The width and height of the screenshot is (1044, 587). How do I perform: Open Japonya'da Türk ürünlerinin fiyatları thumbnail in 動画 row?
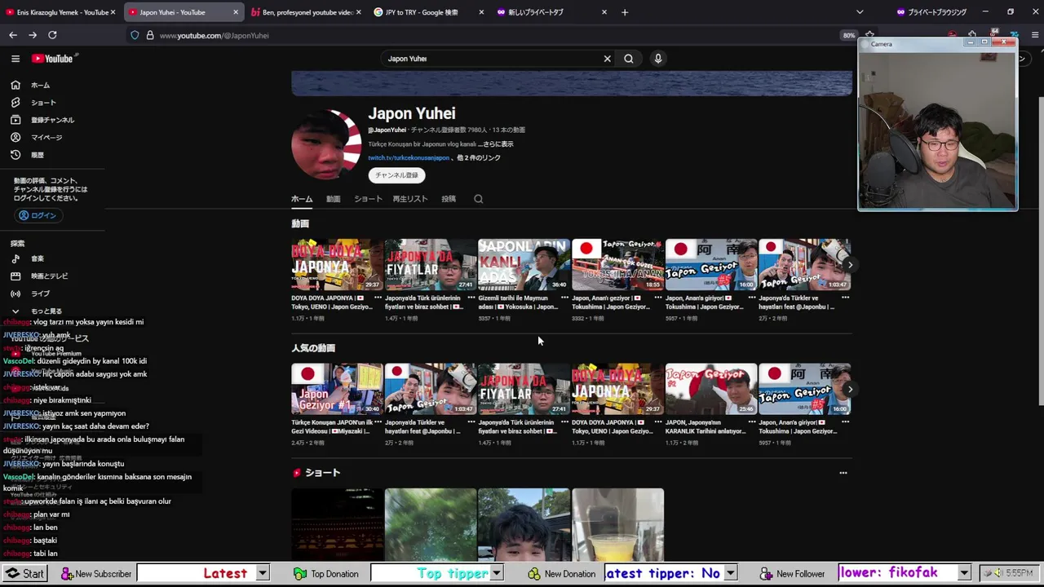[431, 264]
